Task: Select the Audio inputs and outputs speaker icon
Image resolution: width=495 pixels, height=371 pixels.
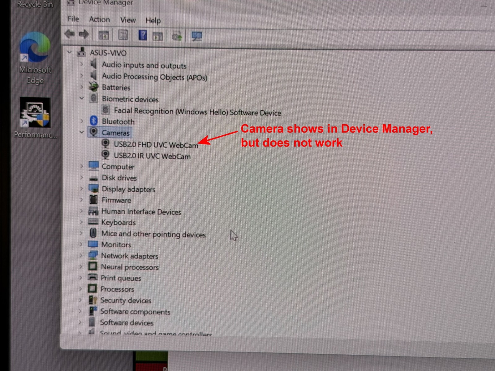Action: tap(93, 64)
